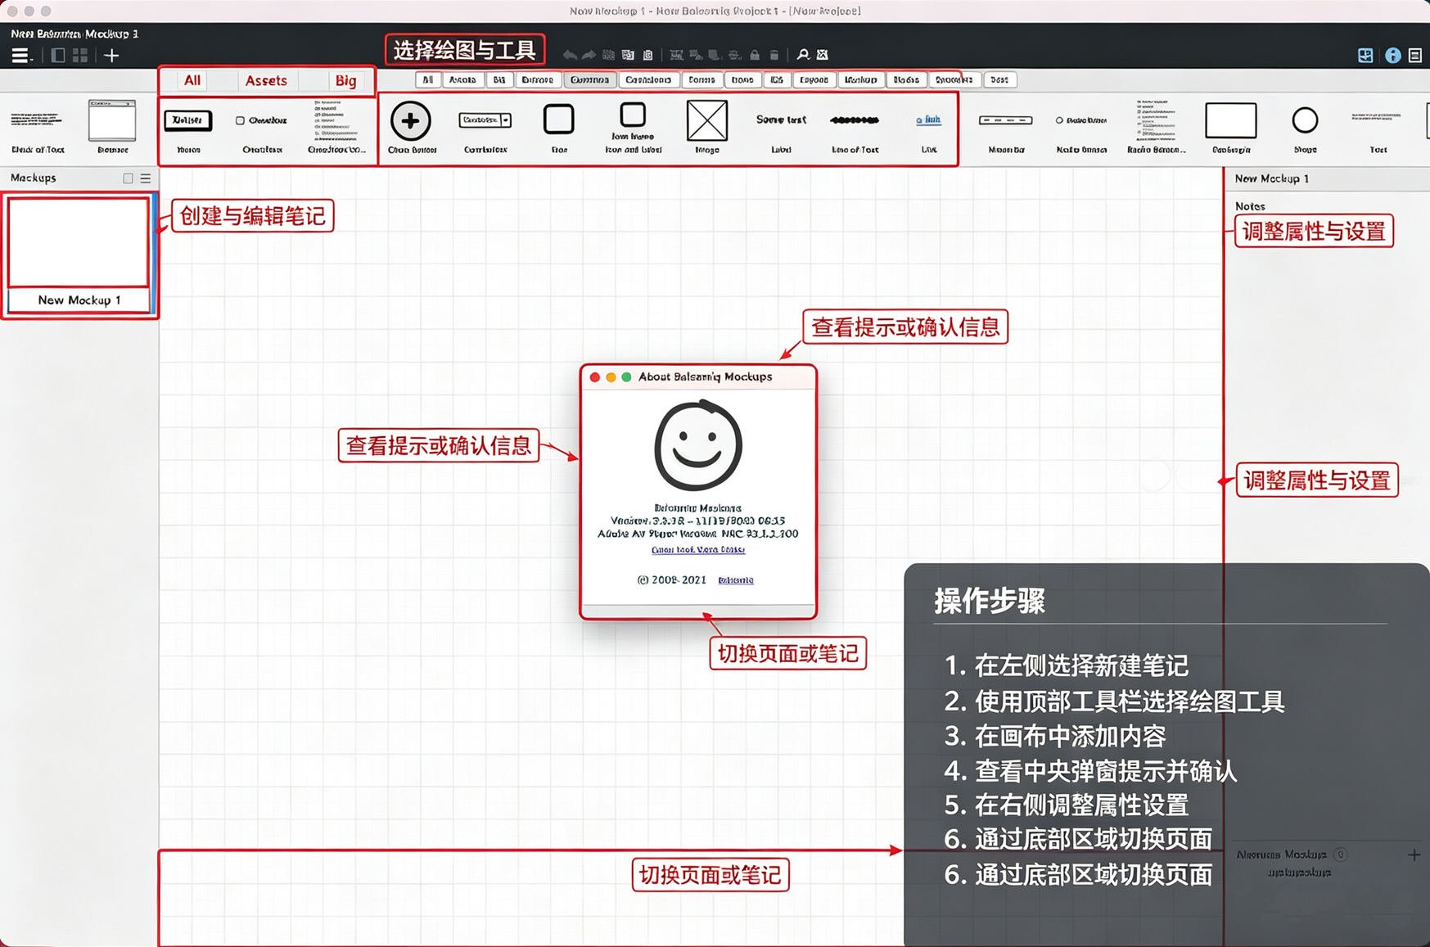This screenshot has height=947, width=1430.
Task: Select the Image placeholder control
Action: 707,127
